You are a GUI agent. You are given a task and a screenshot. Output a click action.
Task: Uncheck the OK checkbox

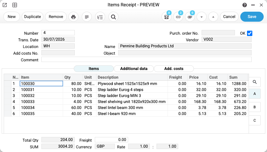pos(250,33)
